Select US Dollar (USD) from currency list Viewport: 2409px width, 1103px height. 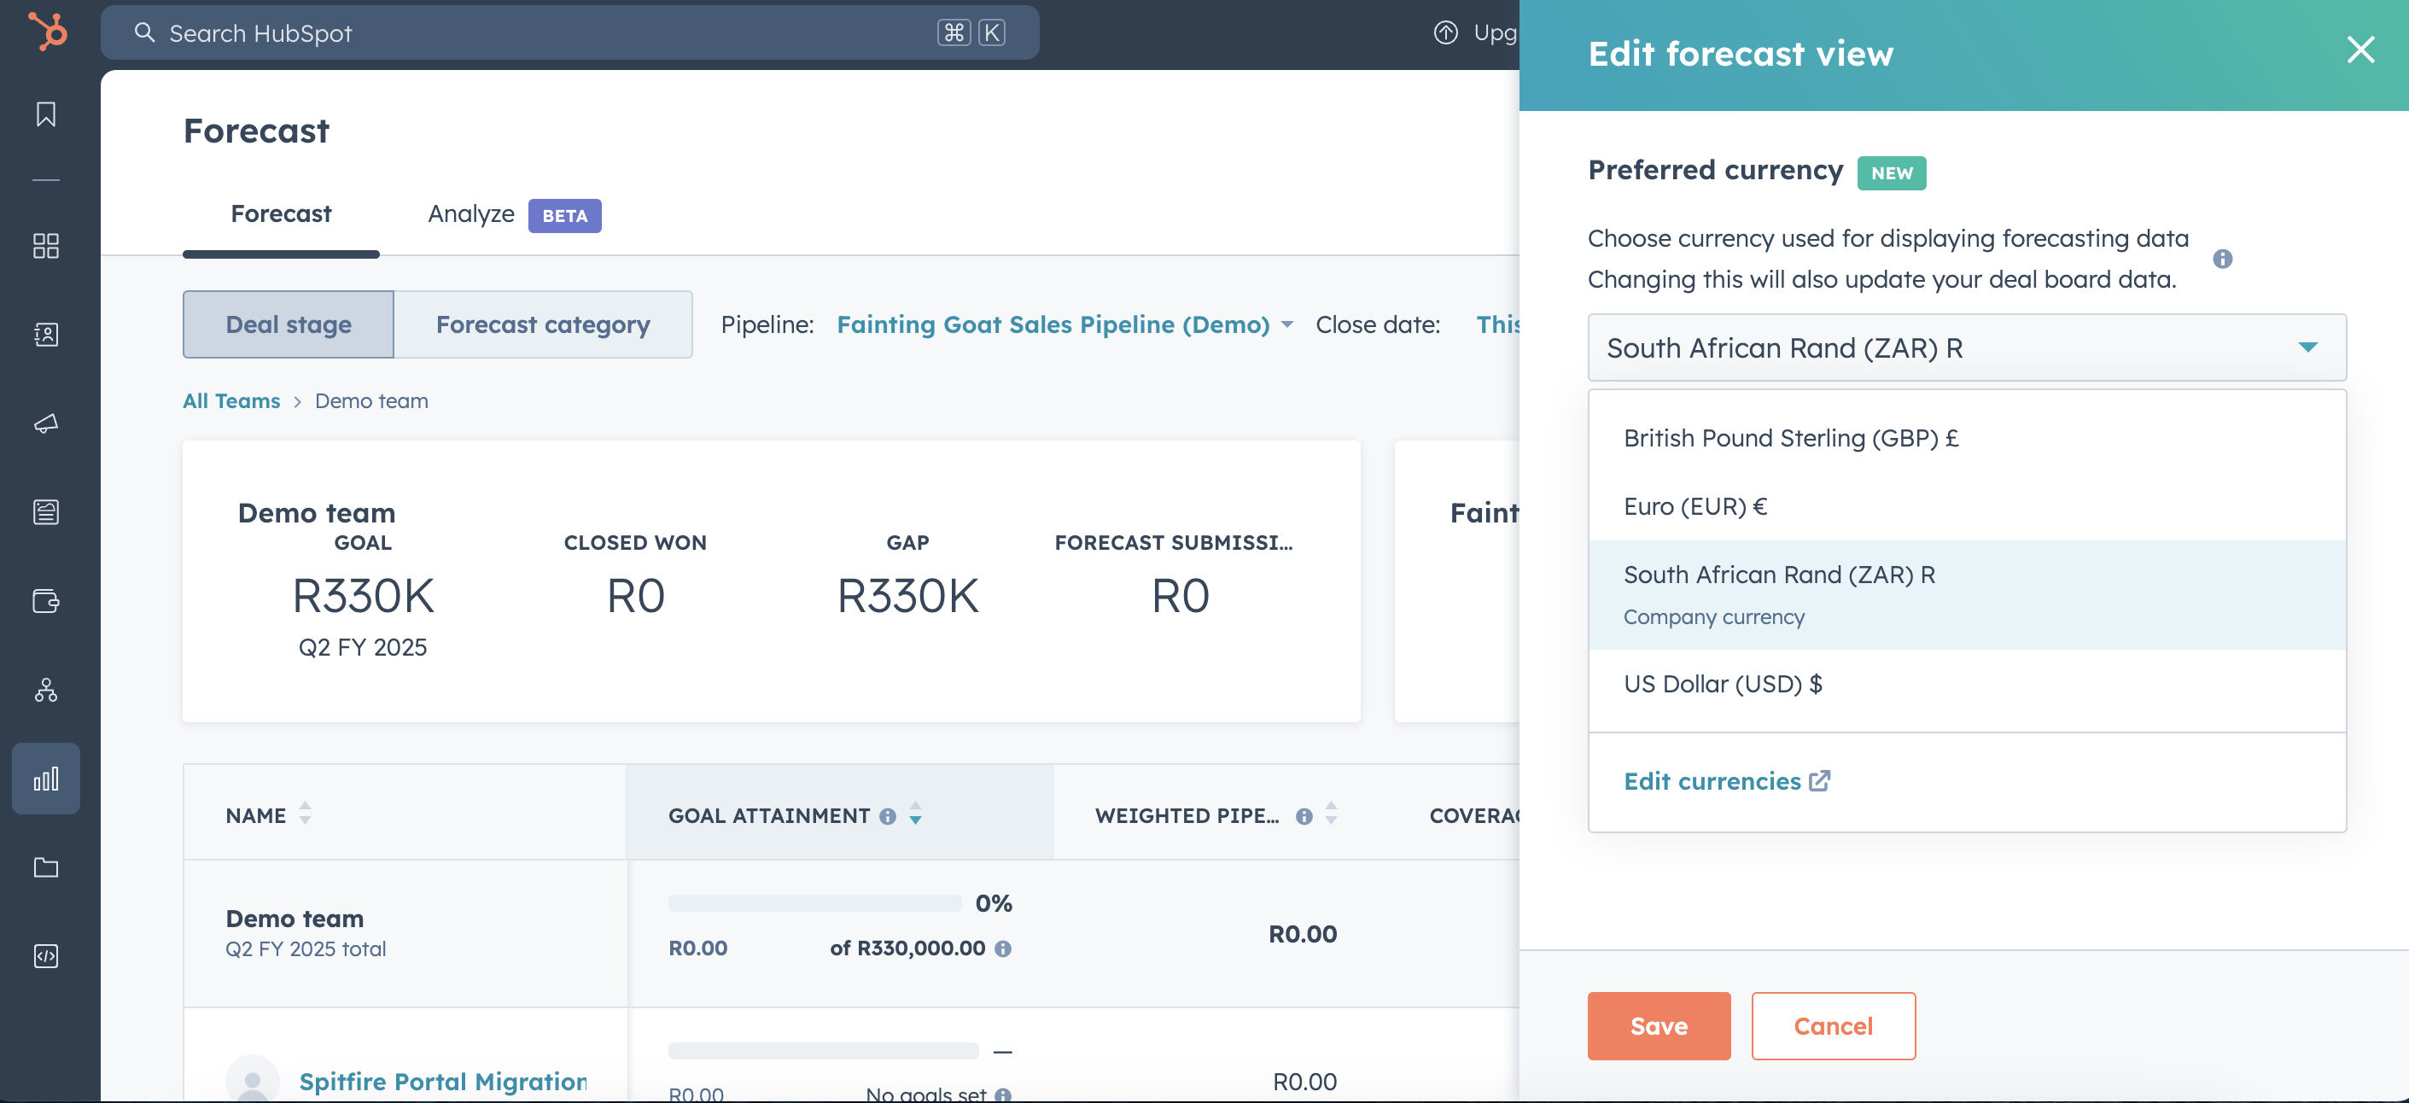pos(1724,682)
